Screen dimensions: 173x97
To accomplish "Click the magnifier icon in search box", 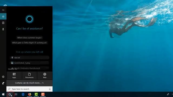I will (x=9, y=89).
